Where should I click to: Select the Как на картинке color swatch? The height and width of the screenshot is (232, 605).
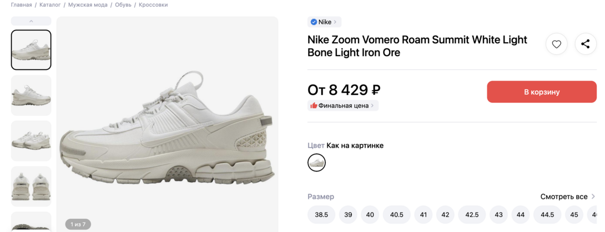[316, 163]
